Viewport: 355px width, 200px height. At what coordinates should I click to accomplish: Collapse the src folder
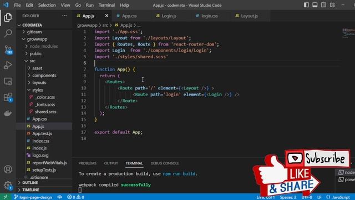tap(44, 61)
